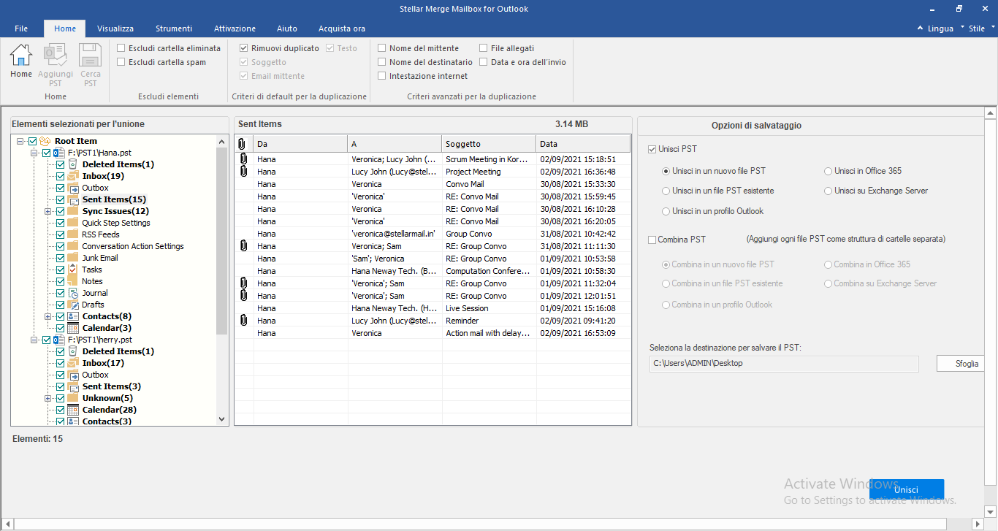Image resolution: width=998 pixels, height=531 pixels.
Task: Click herry.pst Inbox(17) folder icon
Action: coord(73,363)
